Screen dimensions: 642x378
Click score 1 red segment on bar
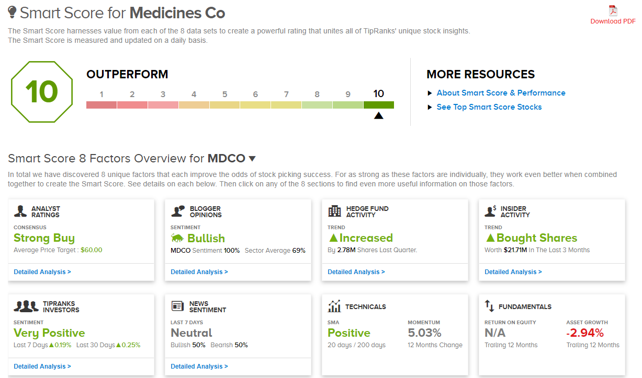point(102,104)
